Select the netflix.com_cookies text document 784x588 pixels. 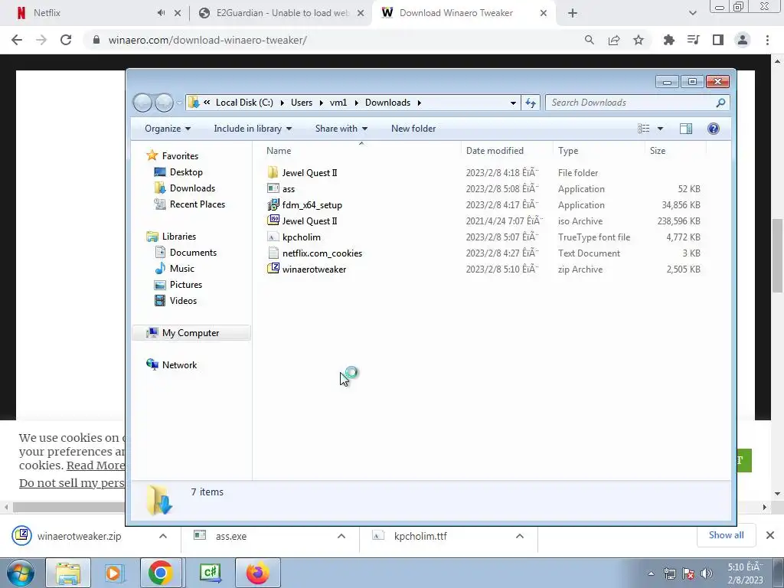[322, 253]
